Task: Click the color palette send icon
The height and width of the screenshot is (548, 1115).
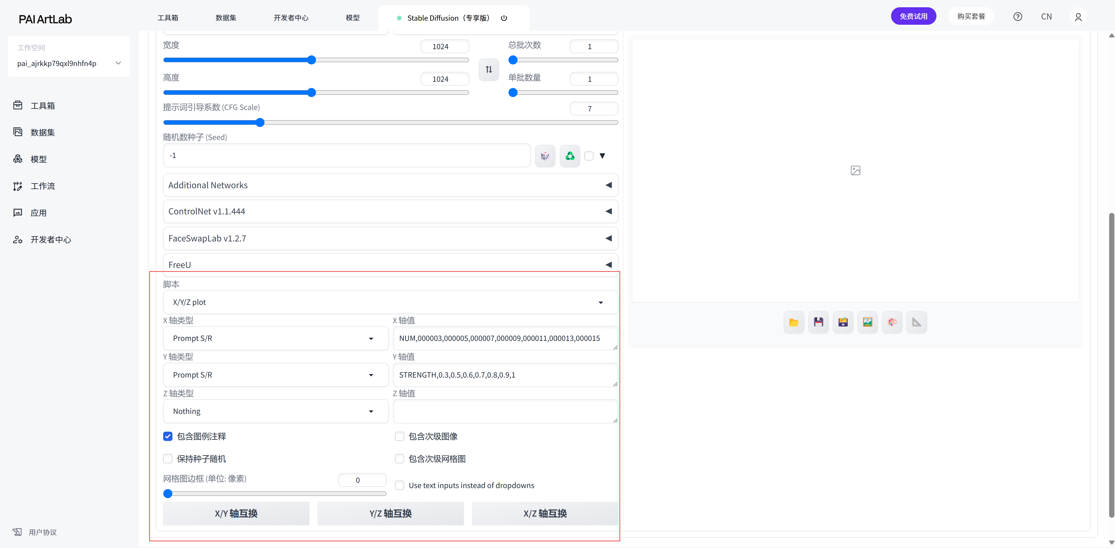Action: (892, 322)
